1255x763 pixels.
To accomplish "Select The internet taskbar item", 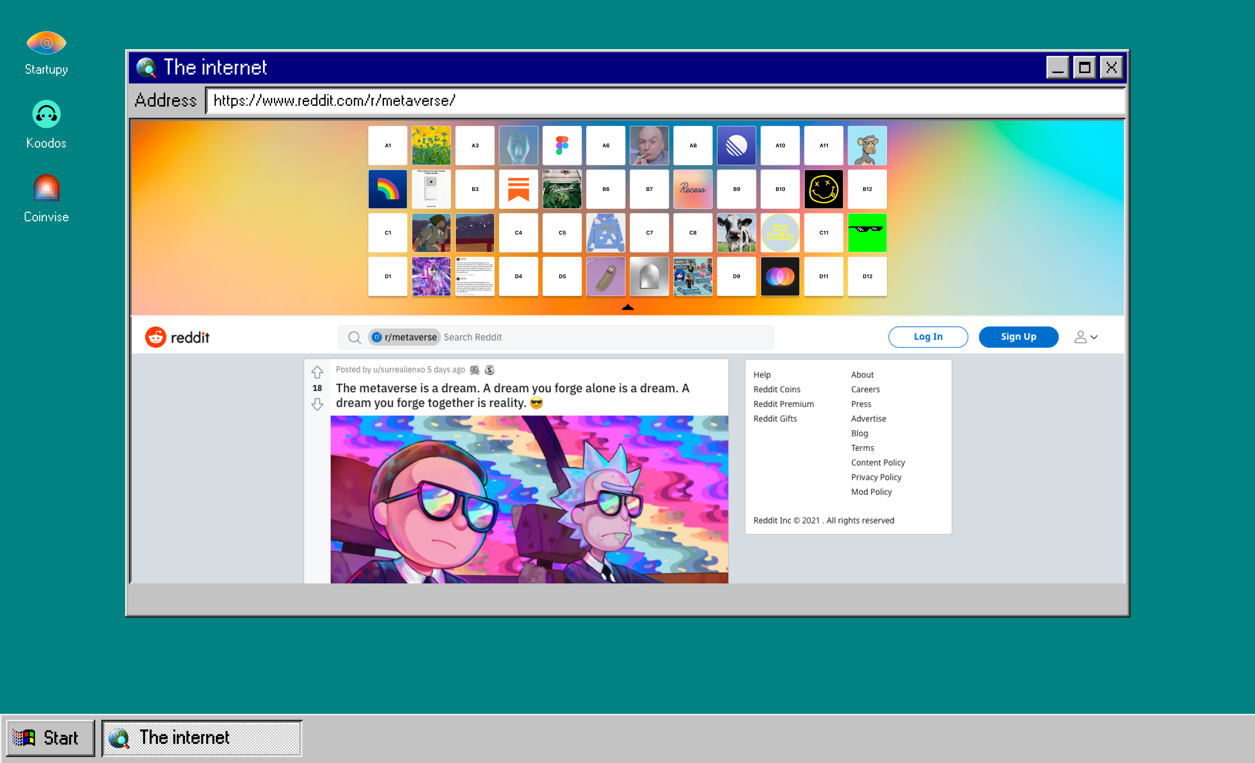I will (x=201, y=738).
